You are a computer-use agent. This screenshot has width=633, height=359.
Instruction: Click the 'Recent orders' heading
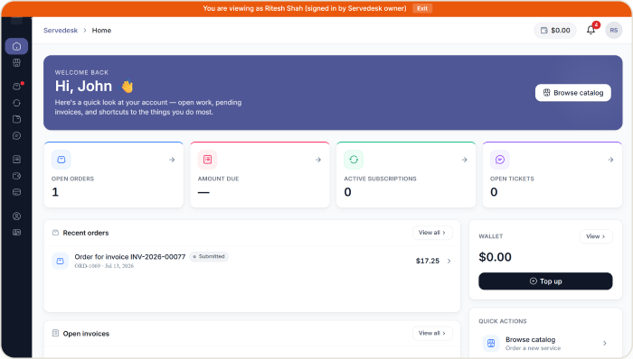(x=86, y=233)
